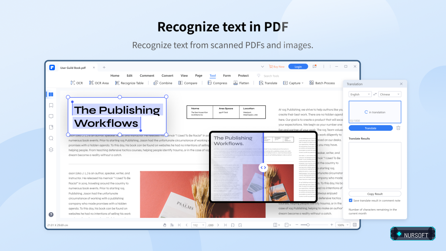Open the attachments panel in sidebar
Viewport: 446px width, 251px height.
click(51, 127)
